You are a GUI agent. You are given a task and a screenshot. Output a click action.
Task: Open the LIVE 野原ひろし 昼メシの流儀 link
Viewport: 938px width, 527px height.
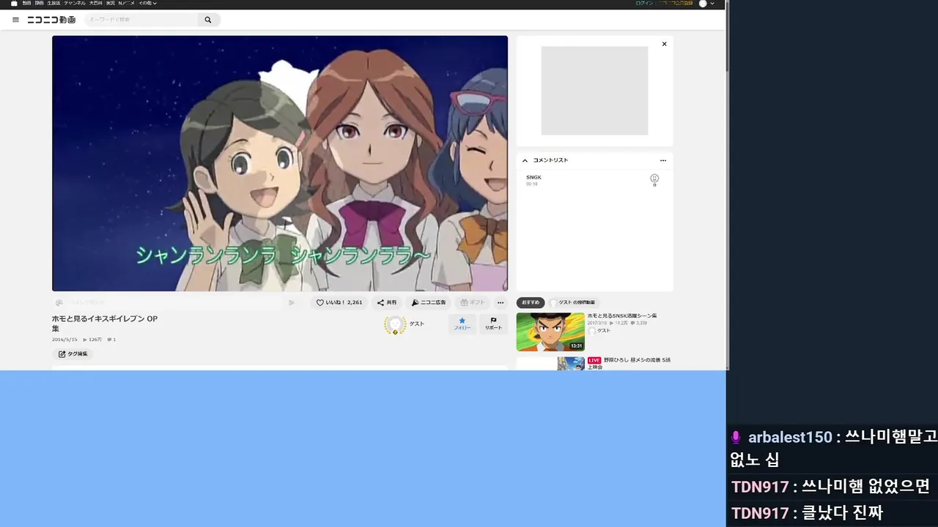pos(629,363)
